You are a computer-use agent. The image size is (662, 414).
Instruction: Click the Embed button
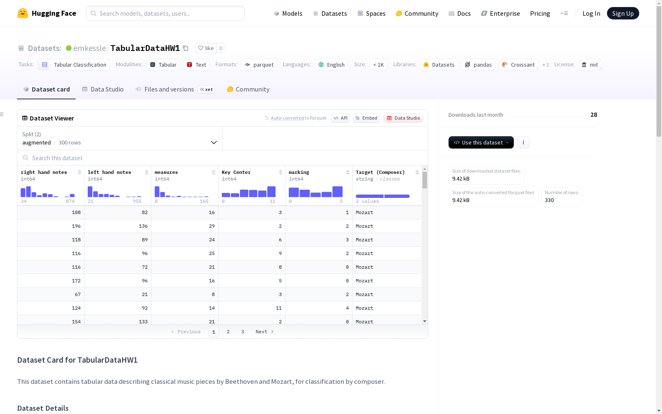[x=366, y=118]
